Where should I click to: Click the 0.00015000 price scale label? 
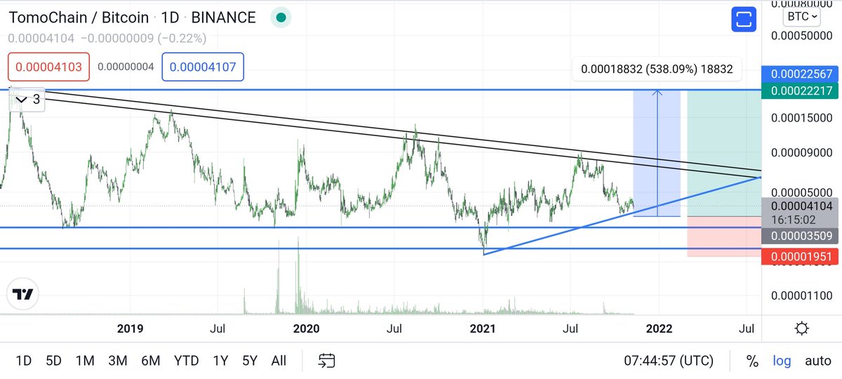pyautogui.click(x=803, y=118)
